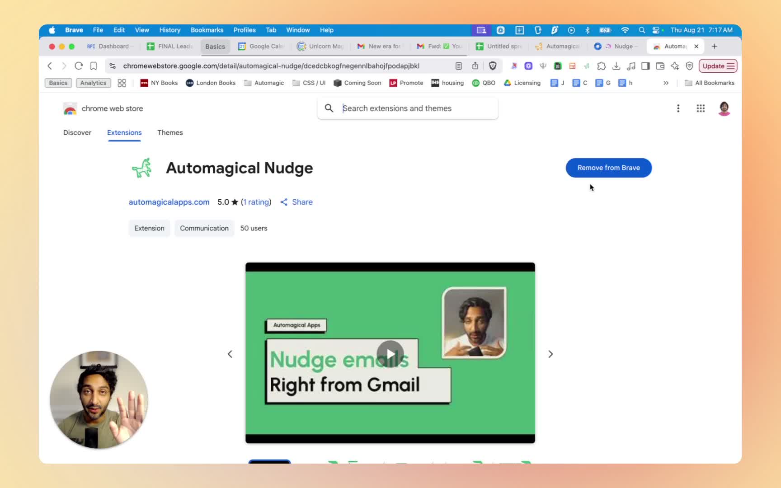
Task: Open the History menu
Action: coord(169,30)
